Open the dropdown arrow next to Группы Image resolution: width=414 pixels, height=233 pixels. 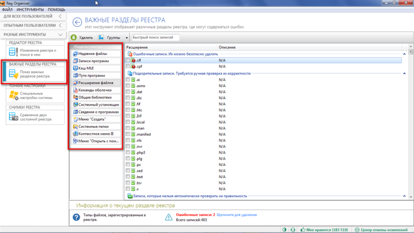[127, 38]
